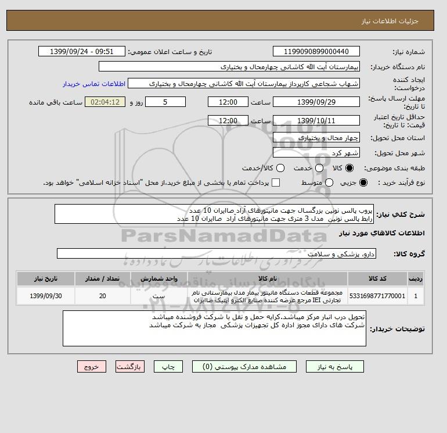Click the remaining time 02:04:12 field

tap(105, 102)
